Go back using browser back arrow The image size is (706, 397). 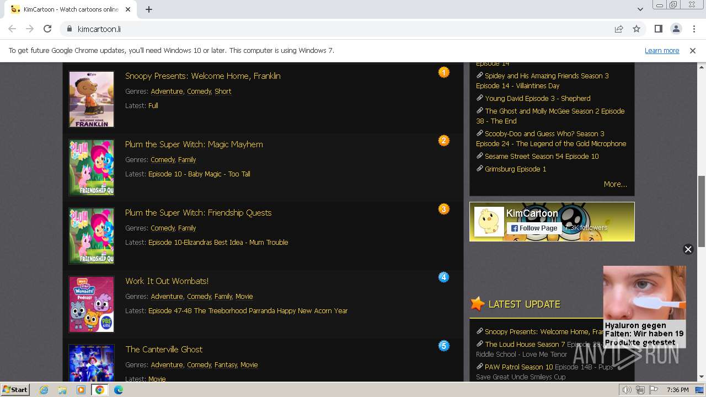pos(12,29)
